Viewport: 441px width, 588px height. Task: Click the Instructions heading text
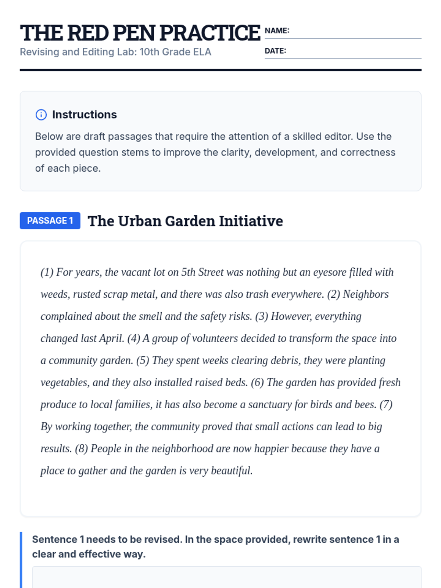(84, 115)
